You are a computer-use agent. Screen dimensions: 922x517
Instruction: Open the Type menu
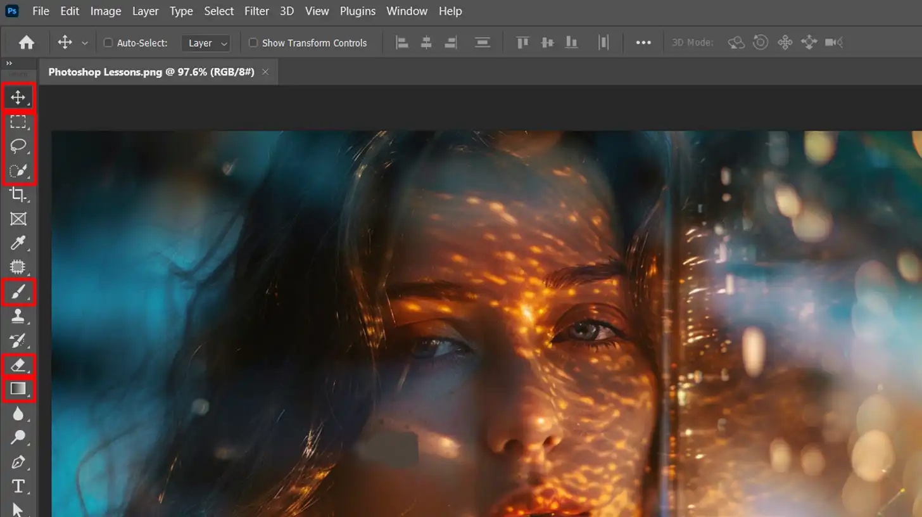pos(182,11)
